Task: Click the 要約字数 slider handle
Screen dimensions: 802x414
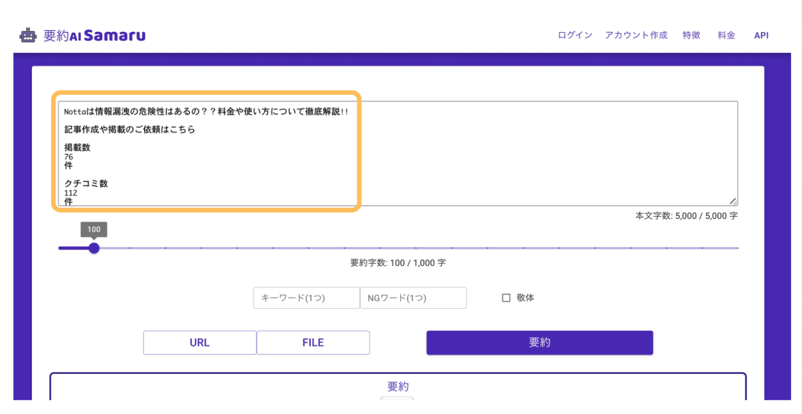Action: click(94, 248)
